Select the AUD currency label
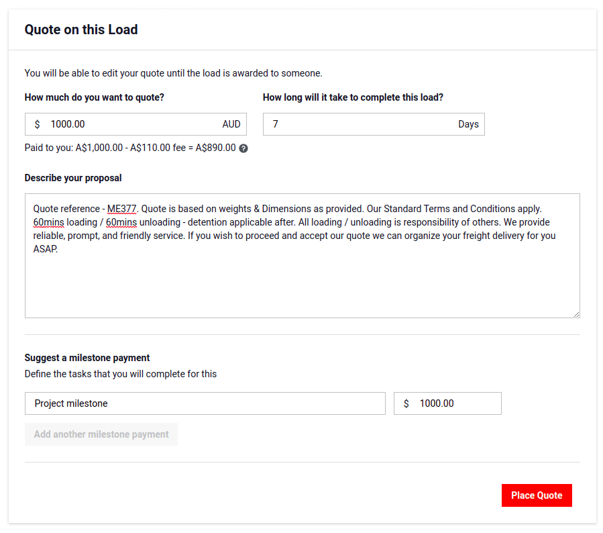Screen dimensions: 603x533 231,124
